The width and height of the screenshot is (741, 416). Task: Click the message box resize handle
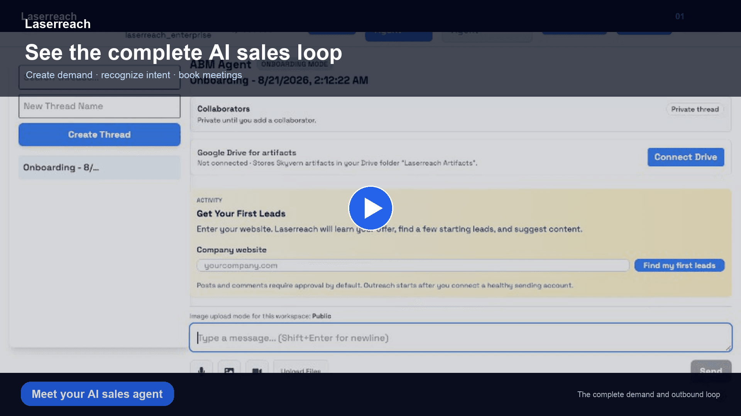[728, 348]
